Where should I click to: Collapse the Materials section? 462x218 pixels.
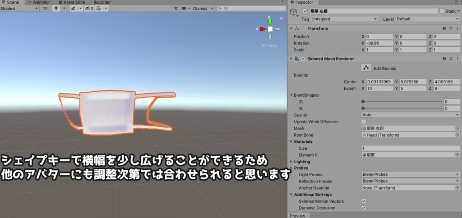[291, 142]
